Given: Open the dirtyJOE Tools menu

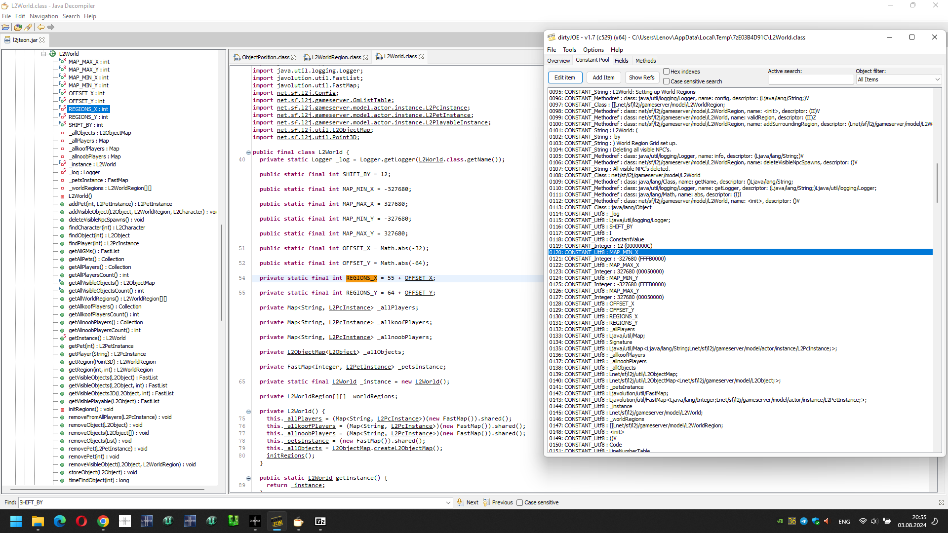Looking at the screenshot, I should [569, 50].
